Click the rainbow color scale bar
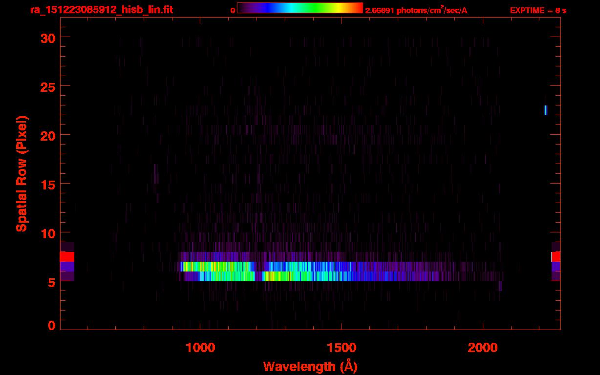 point(300,8)
